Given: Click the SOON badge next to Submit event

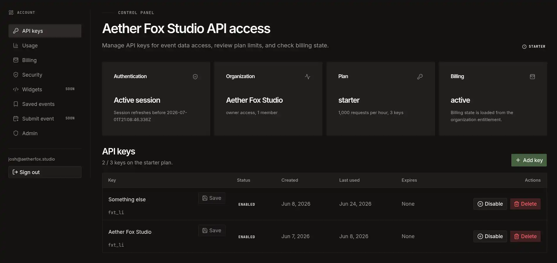Looking at the screenshot, I should point(70,118).
